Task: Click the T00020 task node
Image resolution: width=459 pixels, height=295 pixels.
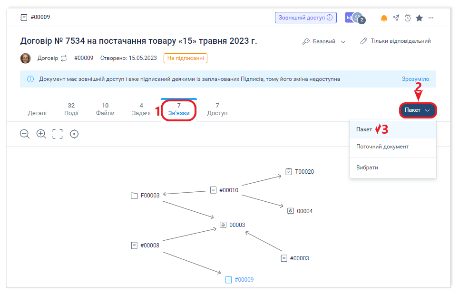Action: point(300,172)
